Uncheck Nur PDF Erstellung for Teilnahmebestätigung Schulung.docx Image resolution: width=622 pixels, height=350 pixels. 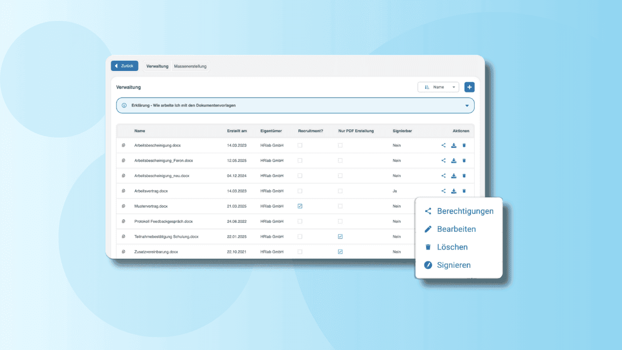click(x=340, y=237)
